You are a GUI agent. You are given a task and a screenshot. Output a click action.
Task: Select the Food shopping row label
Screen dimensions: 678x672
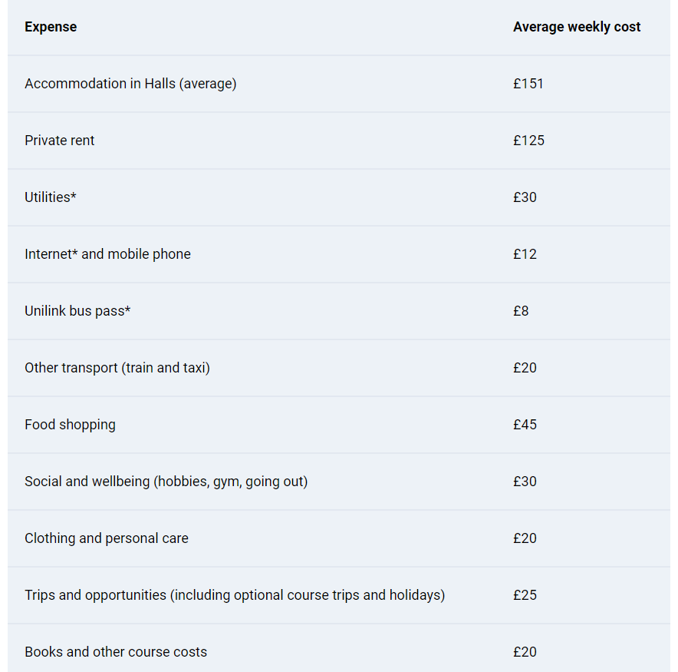70,425
